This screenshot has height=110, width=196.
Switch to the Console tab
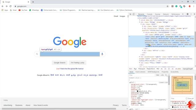tap(149, 14)
